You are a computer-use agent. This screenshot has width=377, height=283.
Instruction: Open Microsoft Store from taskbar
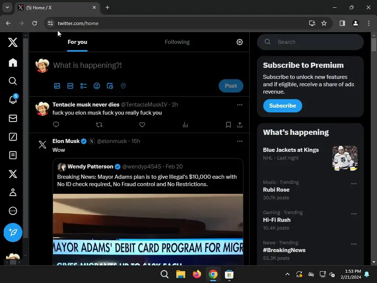tap(229, 274)
